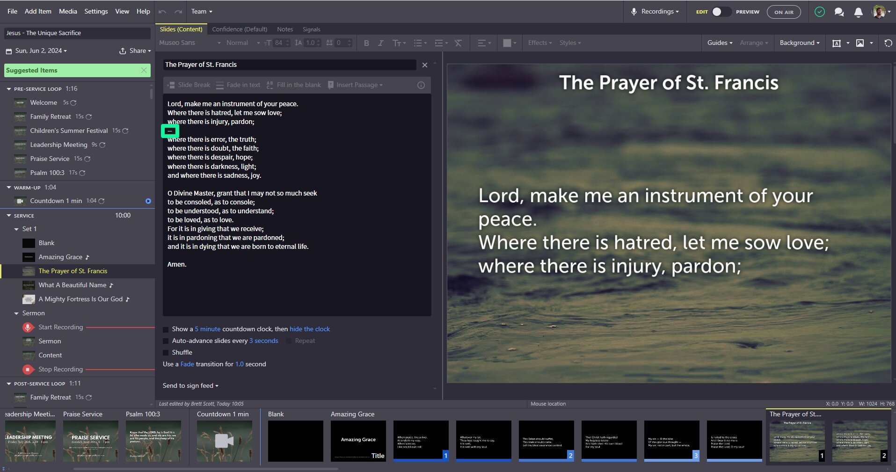The image size is (896, 472).
Task: Click the Fade in text icon
Action: [220, 85]
